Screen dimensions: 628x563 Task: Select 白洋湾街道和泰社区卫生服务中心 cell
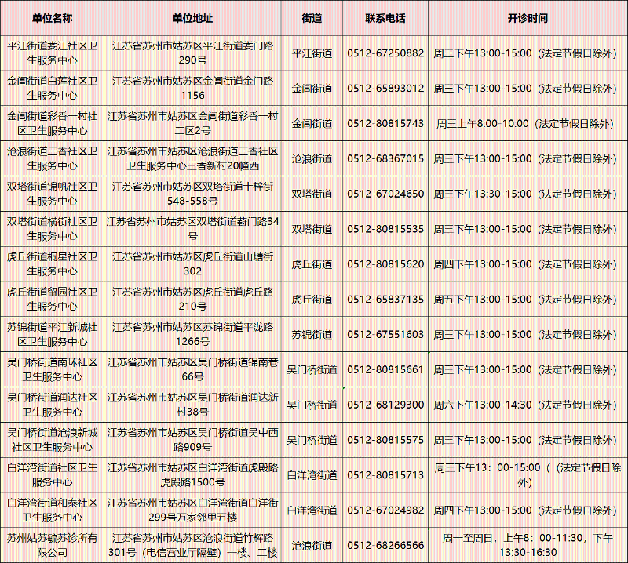point(52,510)
